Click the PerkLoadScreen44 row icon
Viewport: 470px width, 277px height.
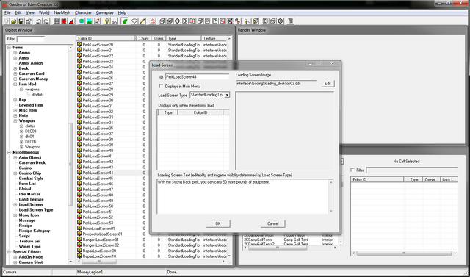click(79, 173)
